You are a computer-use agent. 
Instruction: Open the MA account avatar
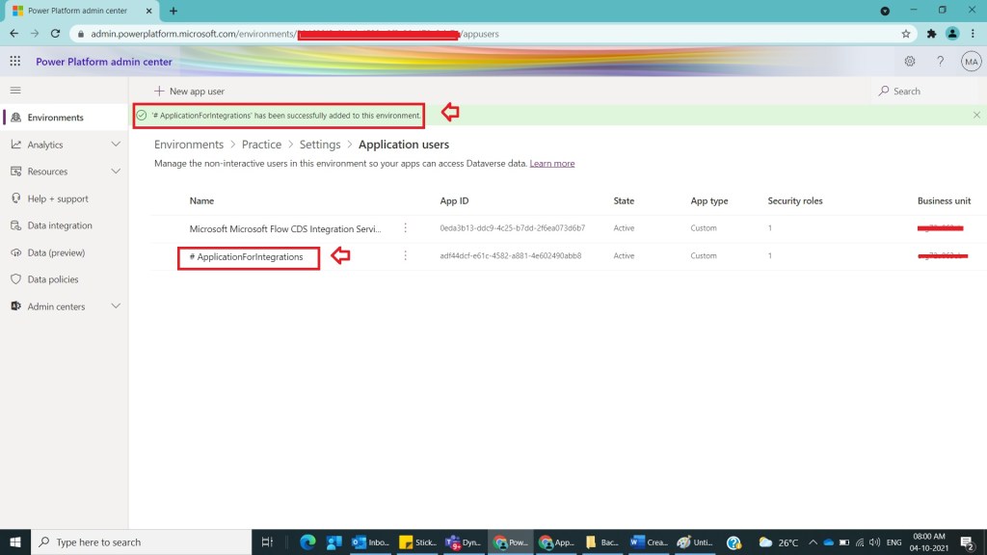tap(971, 62)
